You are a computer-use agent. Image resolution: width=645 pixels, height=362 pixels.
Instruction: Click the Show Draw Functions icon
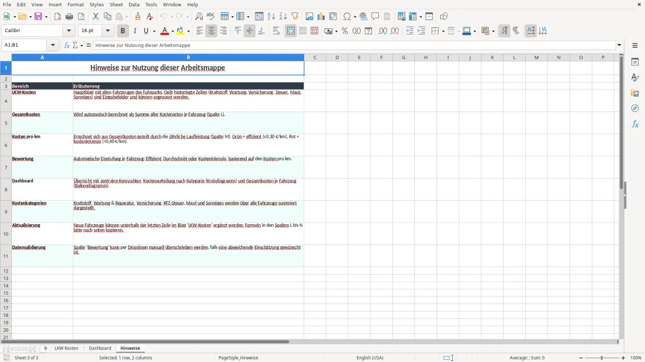pyautogui.click(x=443, y=17)
